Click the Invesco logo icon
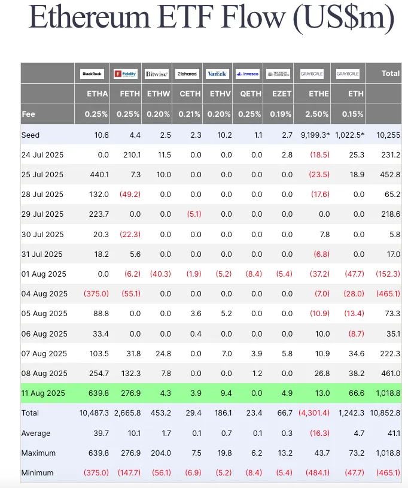 (247, 74)
